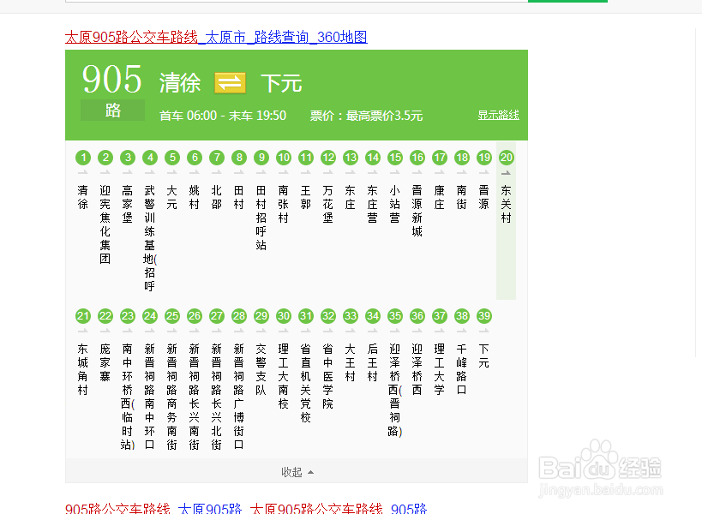Viewport: 702px width, 514px height.
Task: Select stop 1 清徐 numbered circle
Action: click(x=83, y=158)
